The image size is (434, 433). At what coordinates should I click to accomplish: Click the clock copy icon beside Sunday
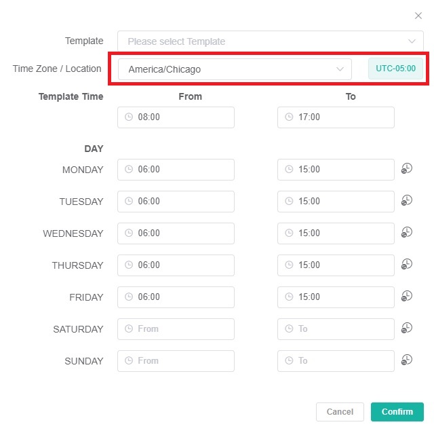(407, 360)
